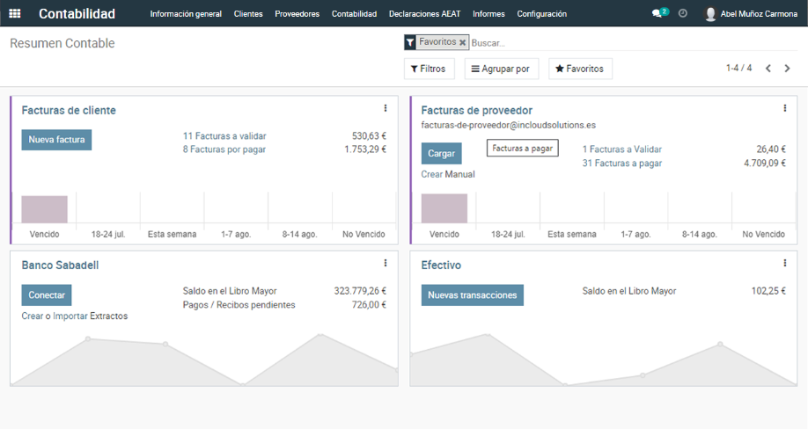808x429 pixels.
Task: Open Banco Sabadell card options menu
Action: 386,263
